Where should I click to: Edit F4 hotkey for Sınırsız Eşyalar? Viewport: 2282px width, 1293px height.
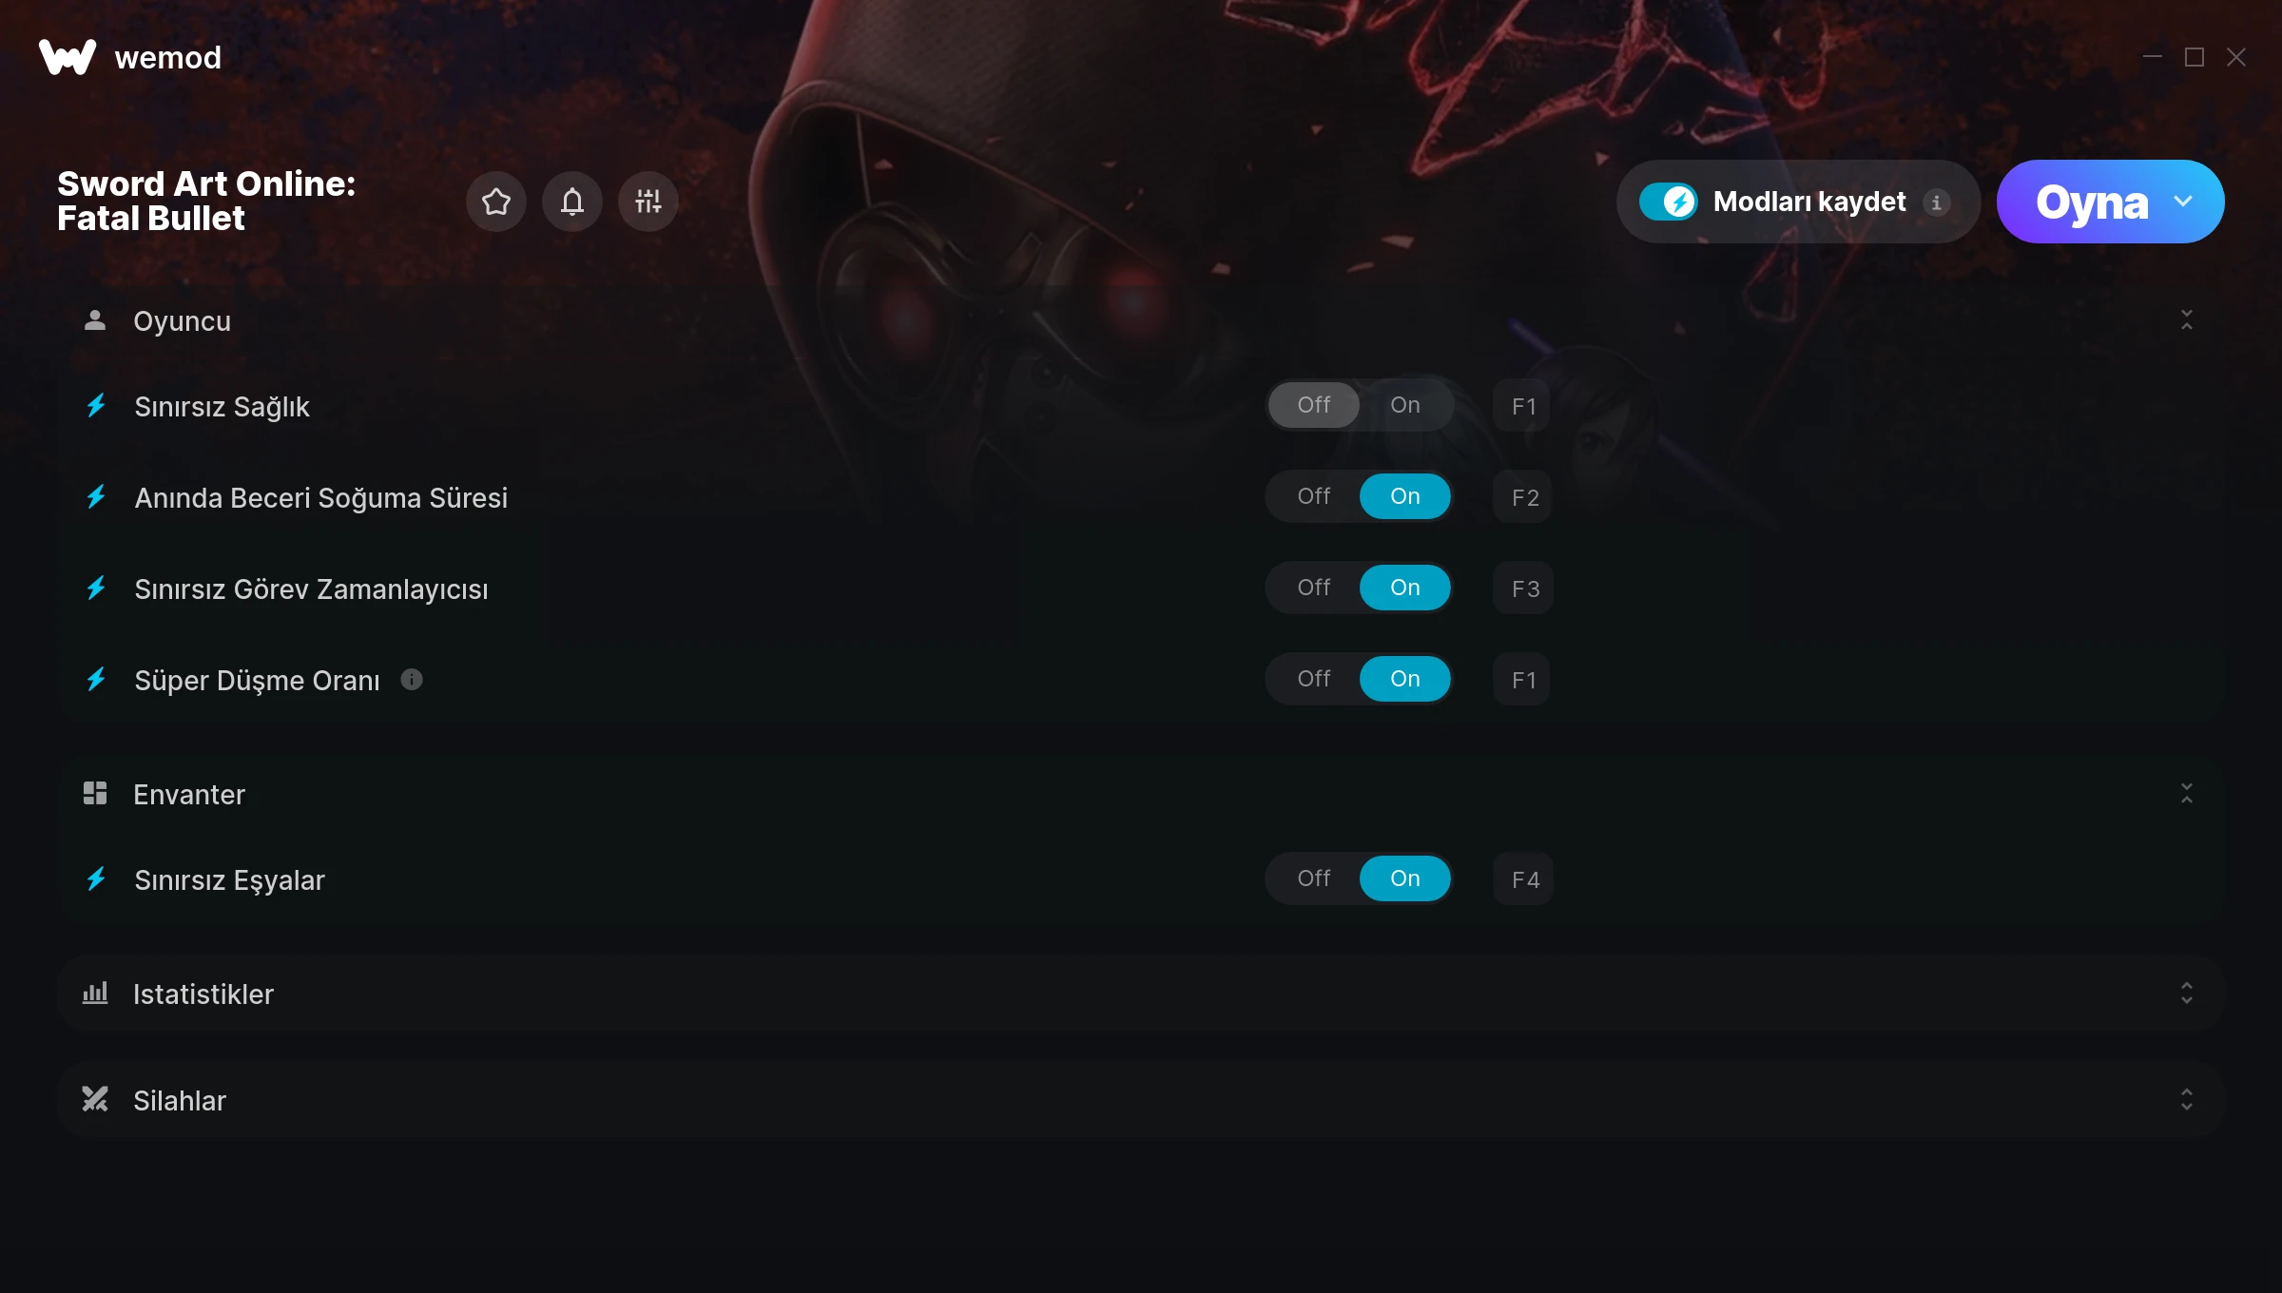[x=1523, y=879]
